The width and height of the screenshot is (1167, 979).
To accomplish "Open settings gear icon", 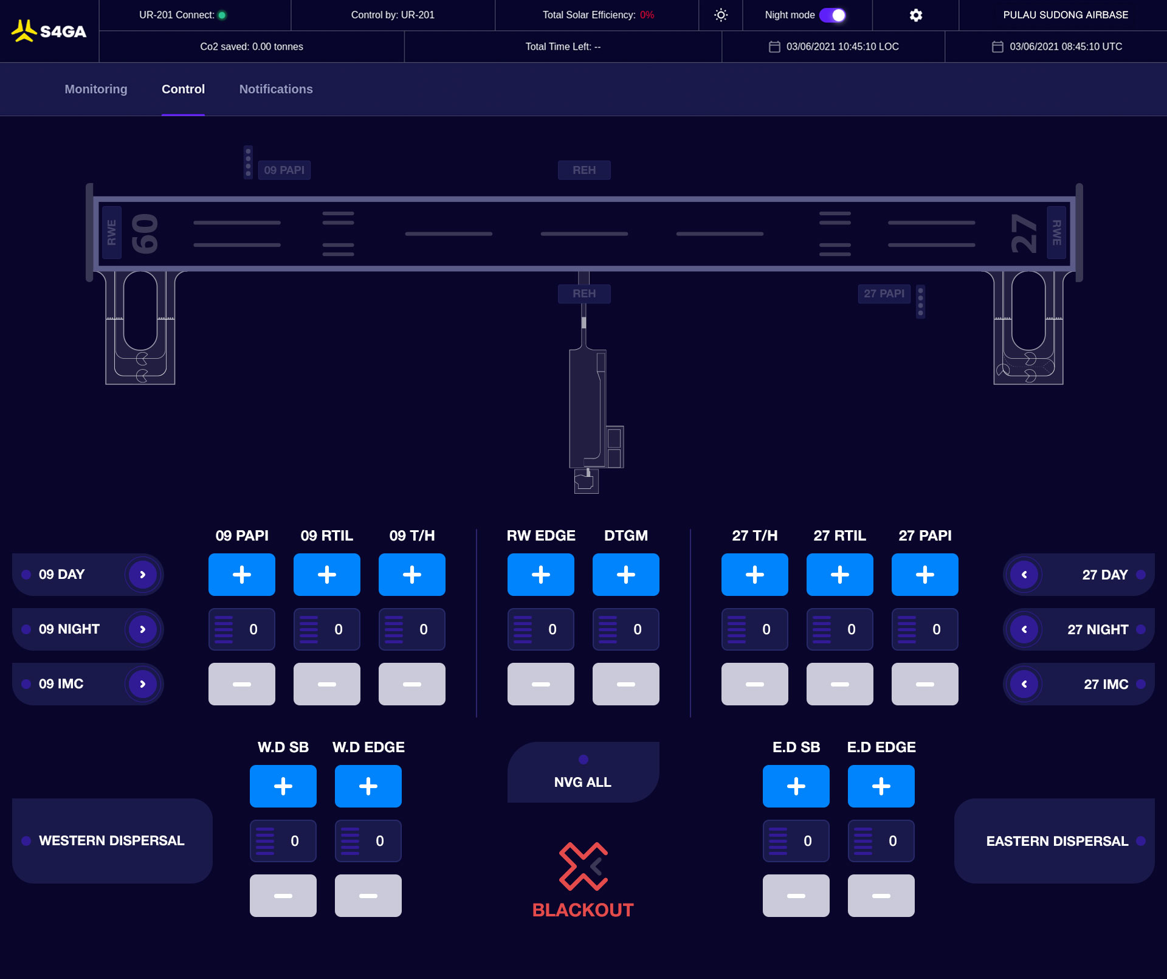I will pos(916,15).
